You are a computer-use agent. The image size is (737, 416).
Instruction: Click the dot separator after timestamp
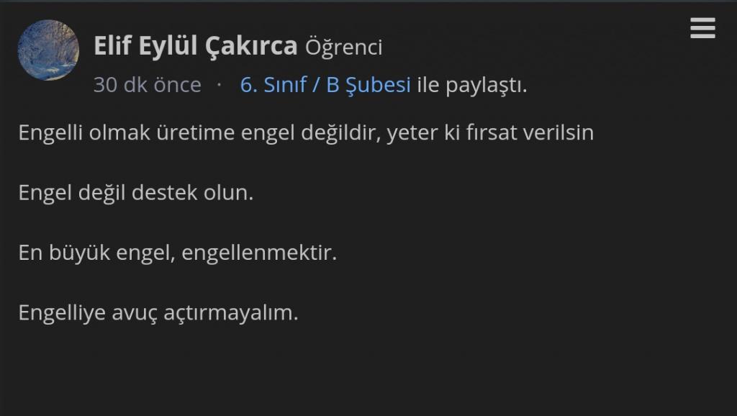click(219, 85)
